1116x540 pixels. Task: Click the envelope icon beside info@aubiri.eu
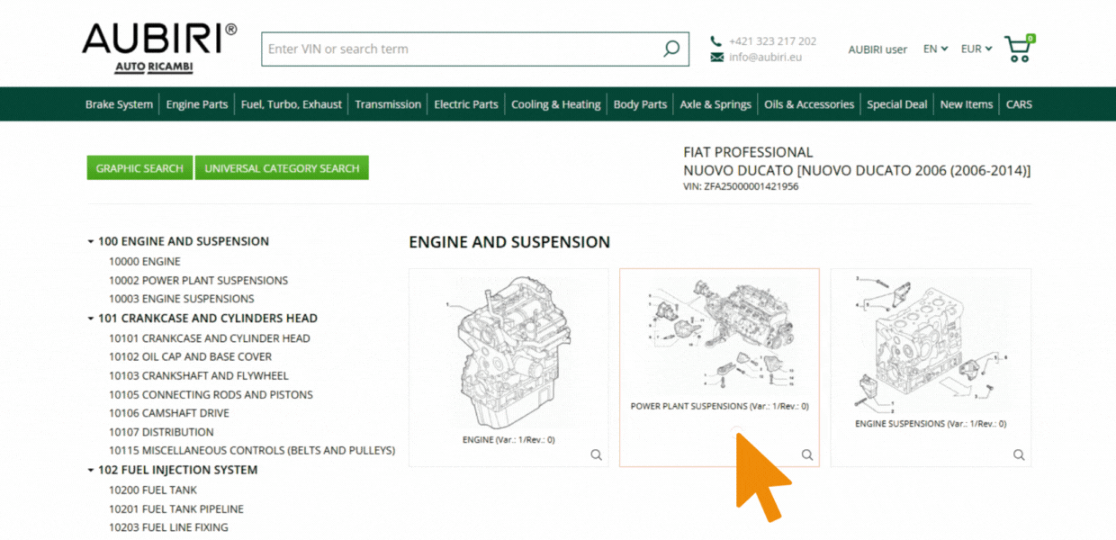coord(716,57)
